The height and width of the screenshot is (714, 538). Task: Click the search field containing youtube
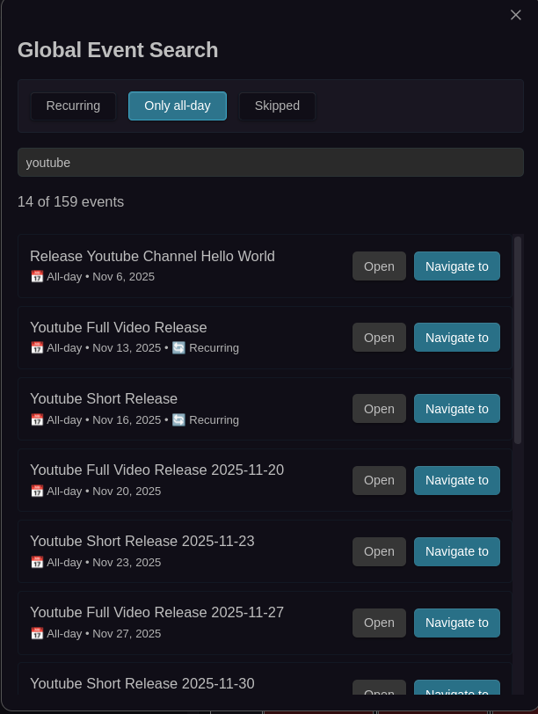tap(271, 162)
